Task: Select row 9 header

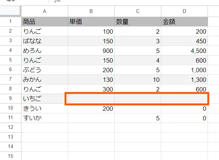Action: point(10,99)
